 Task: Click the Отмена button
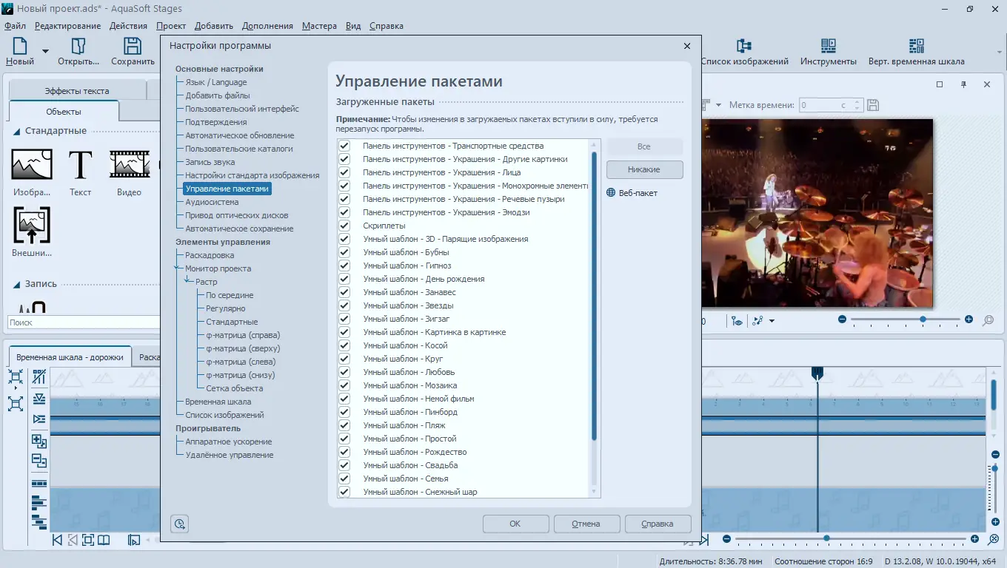586,524
